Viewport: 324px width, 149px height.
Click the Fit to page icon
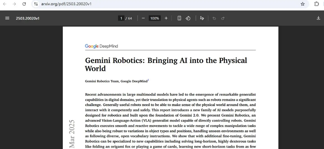179,18
